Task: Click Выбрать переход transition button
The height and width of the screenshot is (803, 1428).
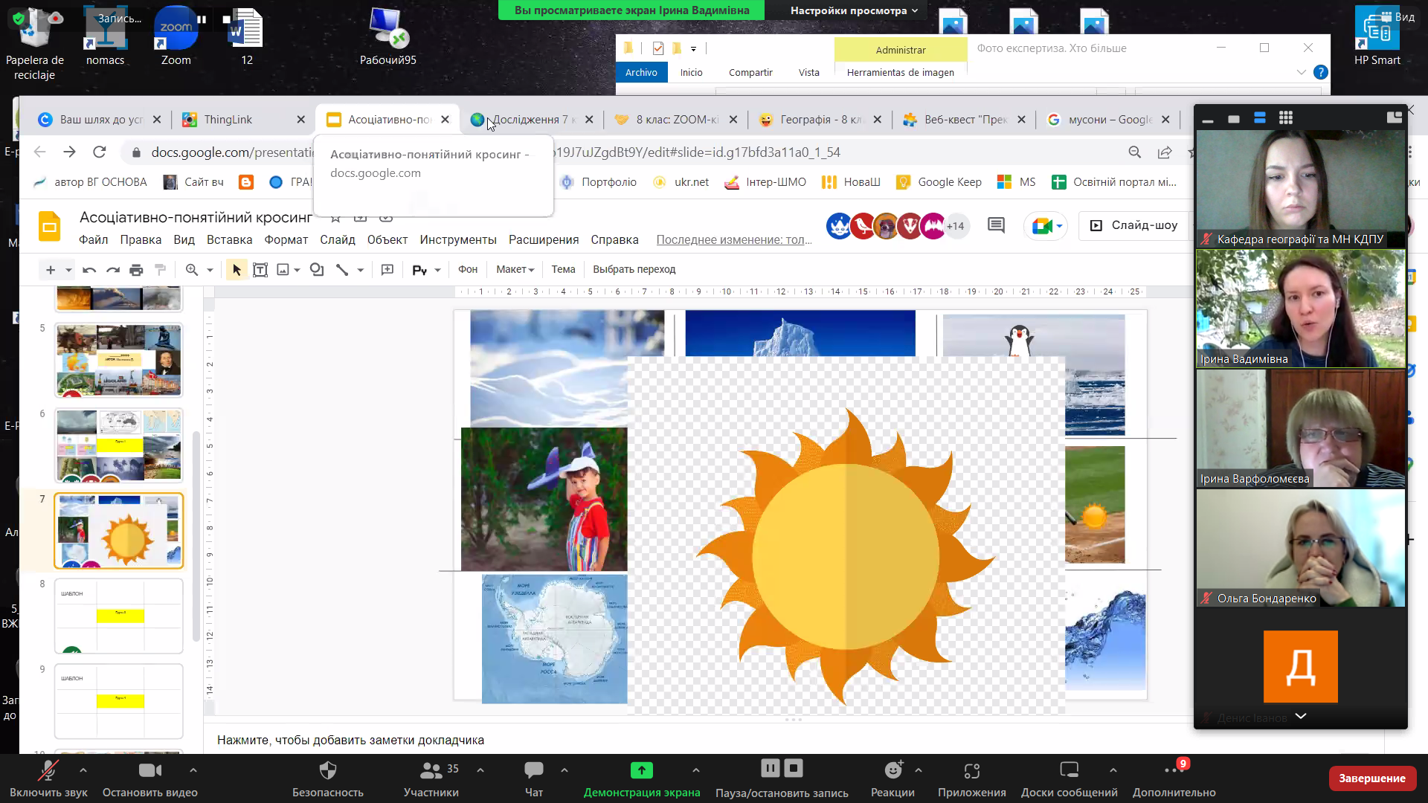Action: point(634,269)
